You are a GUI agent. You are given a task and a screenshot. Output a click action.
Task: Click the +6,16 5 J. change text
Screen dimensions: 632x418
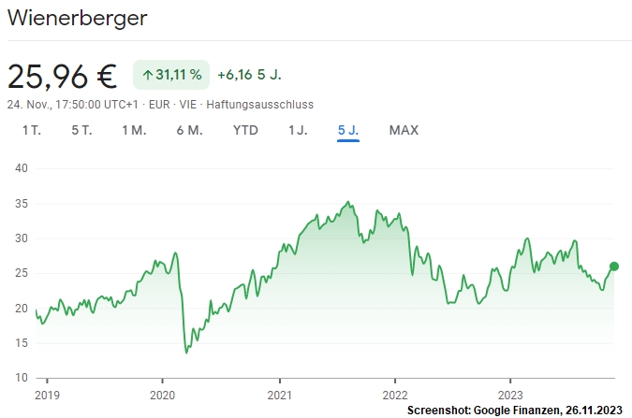tap(249, 75)
